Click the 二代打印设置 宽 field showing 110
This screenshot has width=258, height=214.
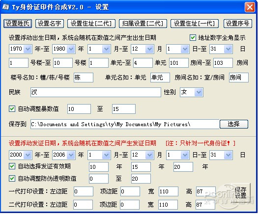point(168,205)
